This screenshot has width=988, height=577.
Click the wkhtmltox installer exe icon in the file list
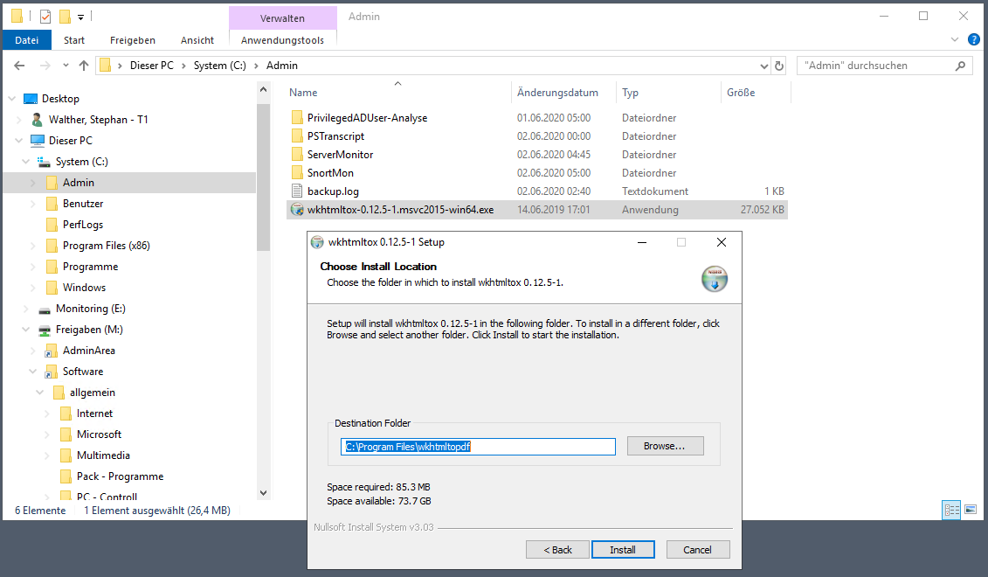297,209
